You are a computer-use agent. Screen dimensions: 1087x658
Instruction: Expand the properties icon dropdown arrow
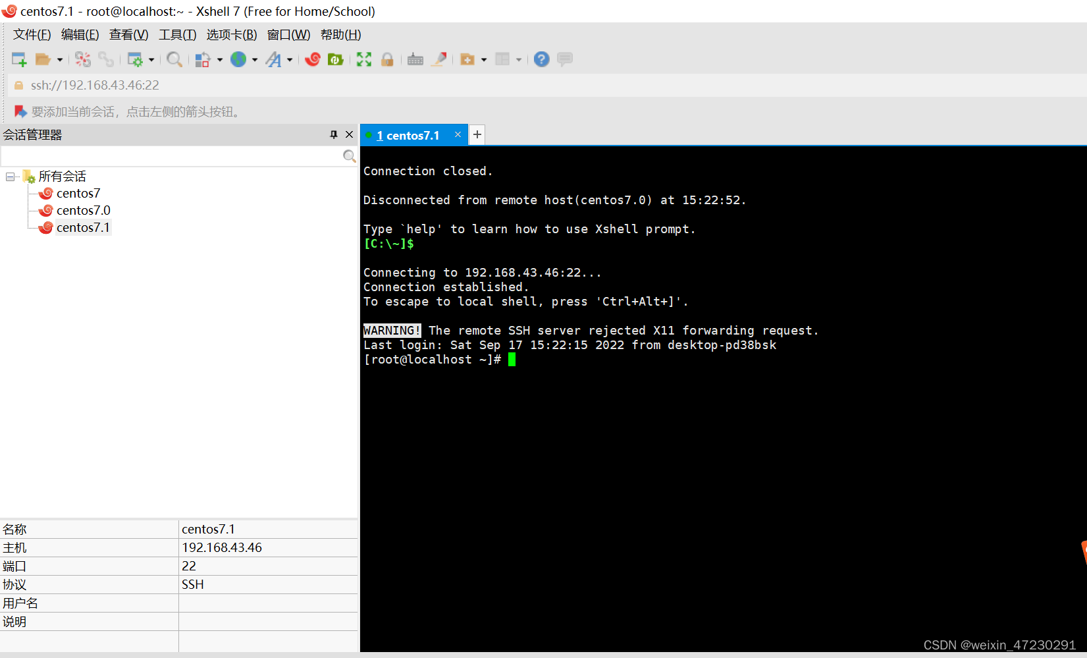coord(151,59)
